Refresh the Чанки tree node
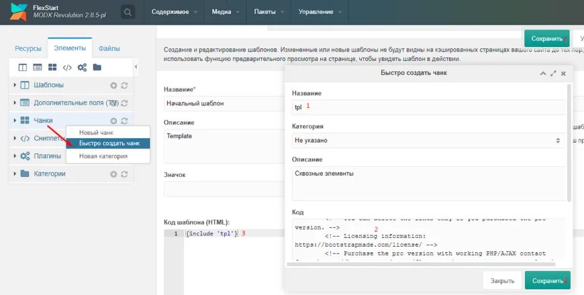The width and height of the screenshot is (584, 295). pyautogui.click(x=124, y=121)
